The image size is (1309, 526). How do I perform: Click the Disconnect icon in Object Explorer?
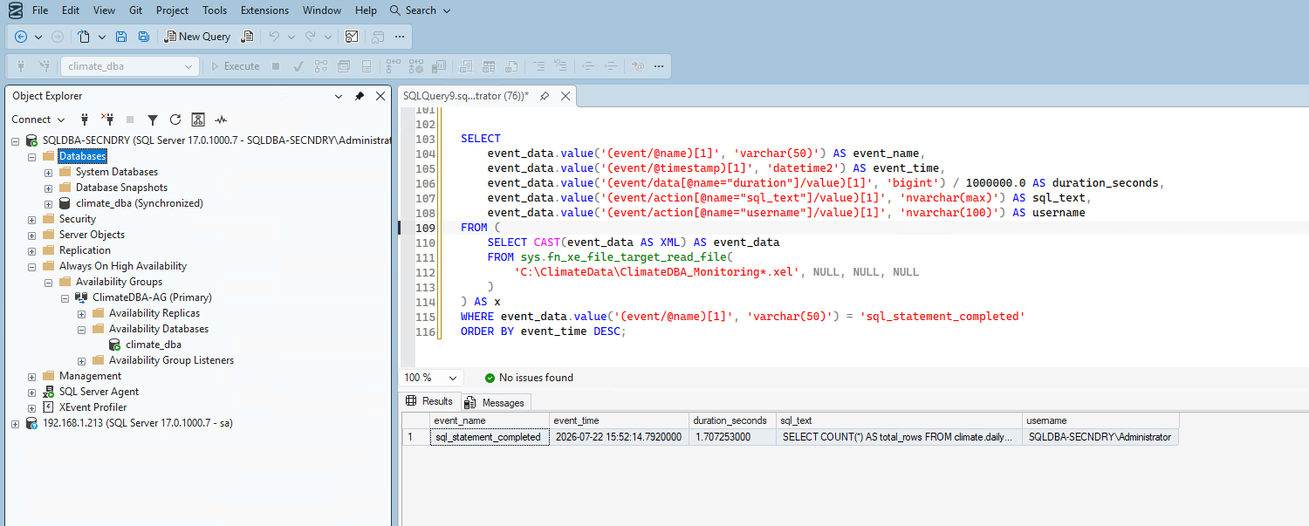pyautogui.click(x=107, y=120)
